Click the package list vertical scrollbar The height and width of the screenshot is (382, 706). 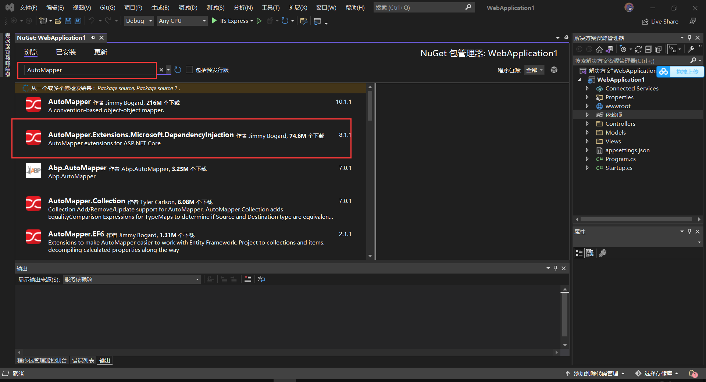click(370, 106)
